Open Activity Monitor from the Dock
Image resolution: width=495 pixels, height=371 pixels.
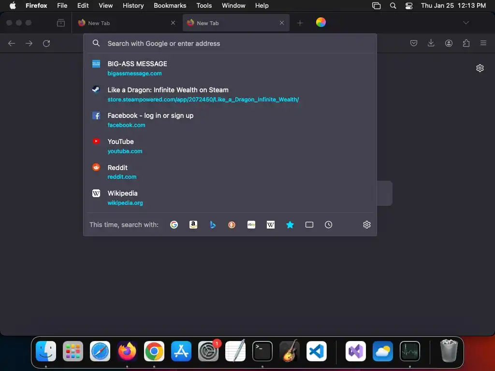pos(410,351)
